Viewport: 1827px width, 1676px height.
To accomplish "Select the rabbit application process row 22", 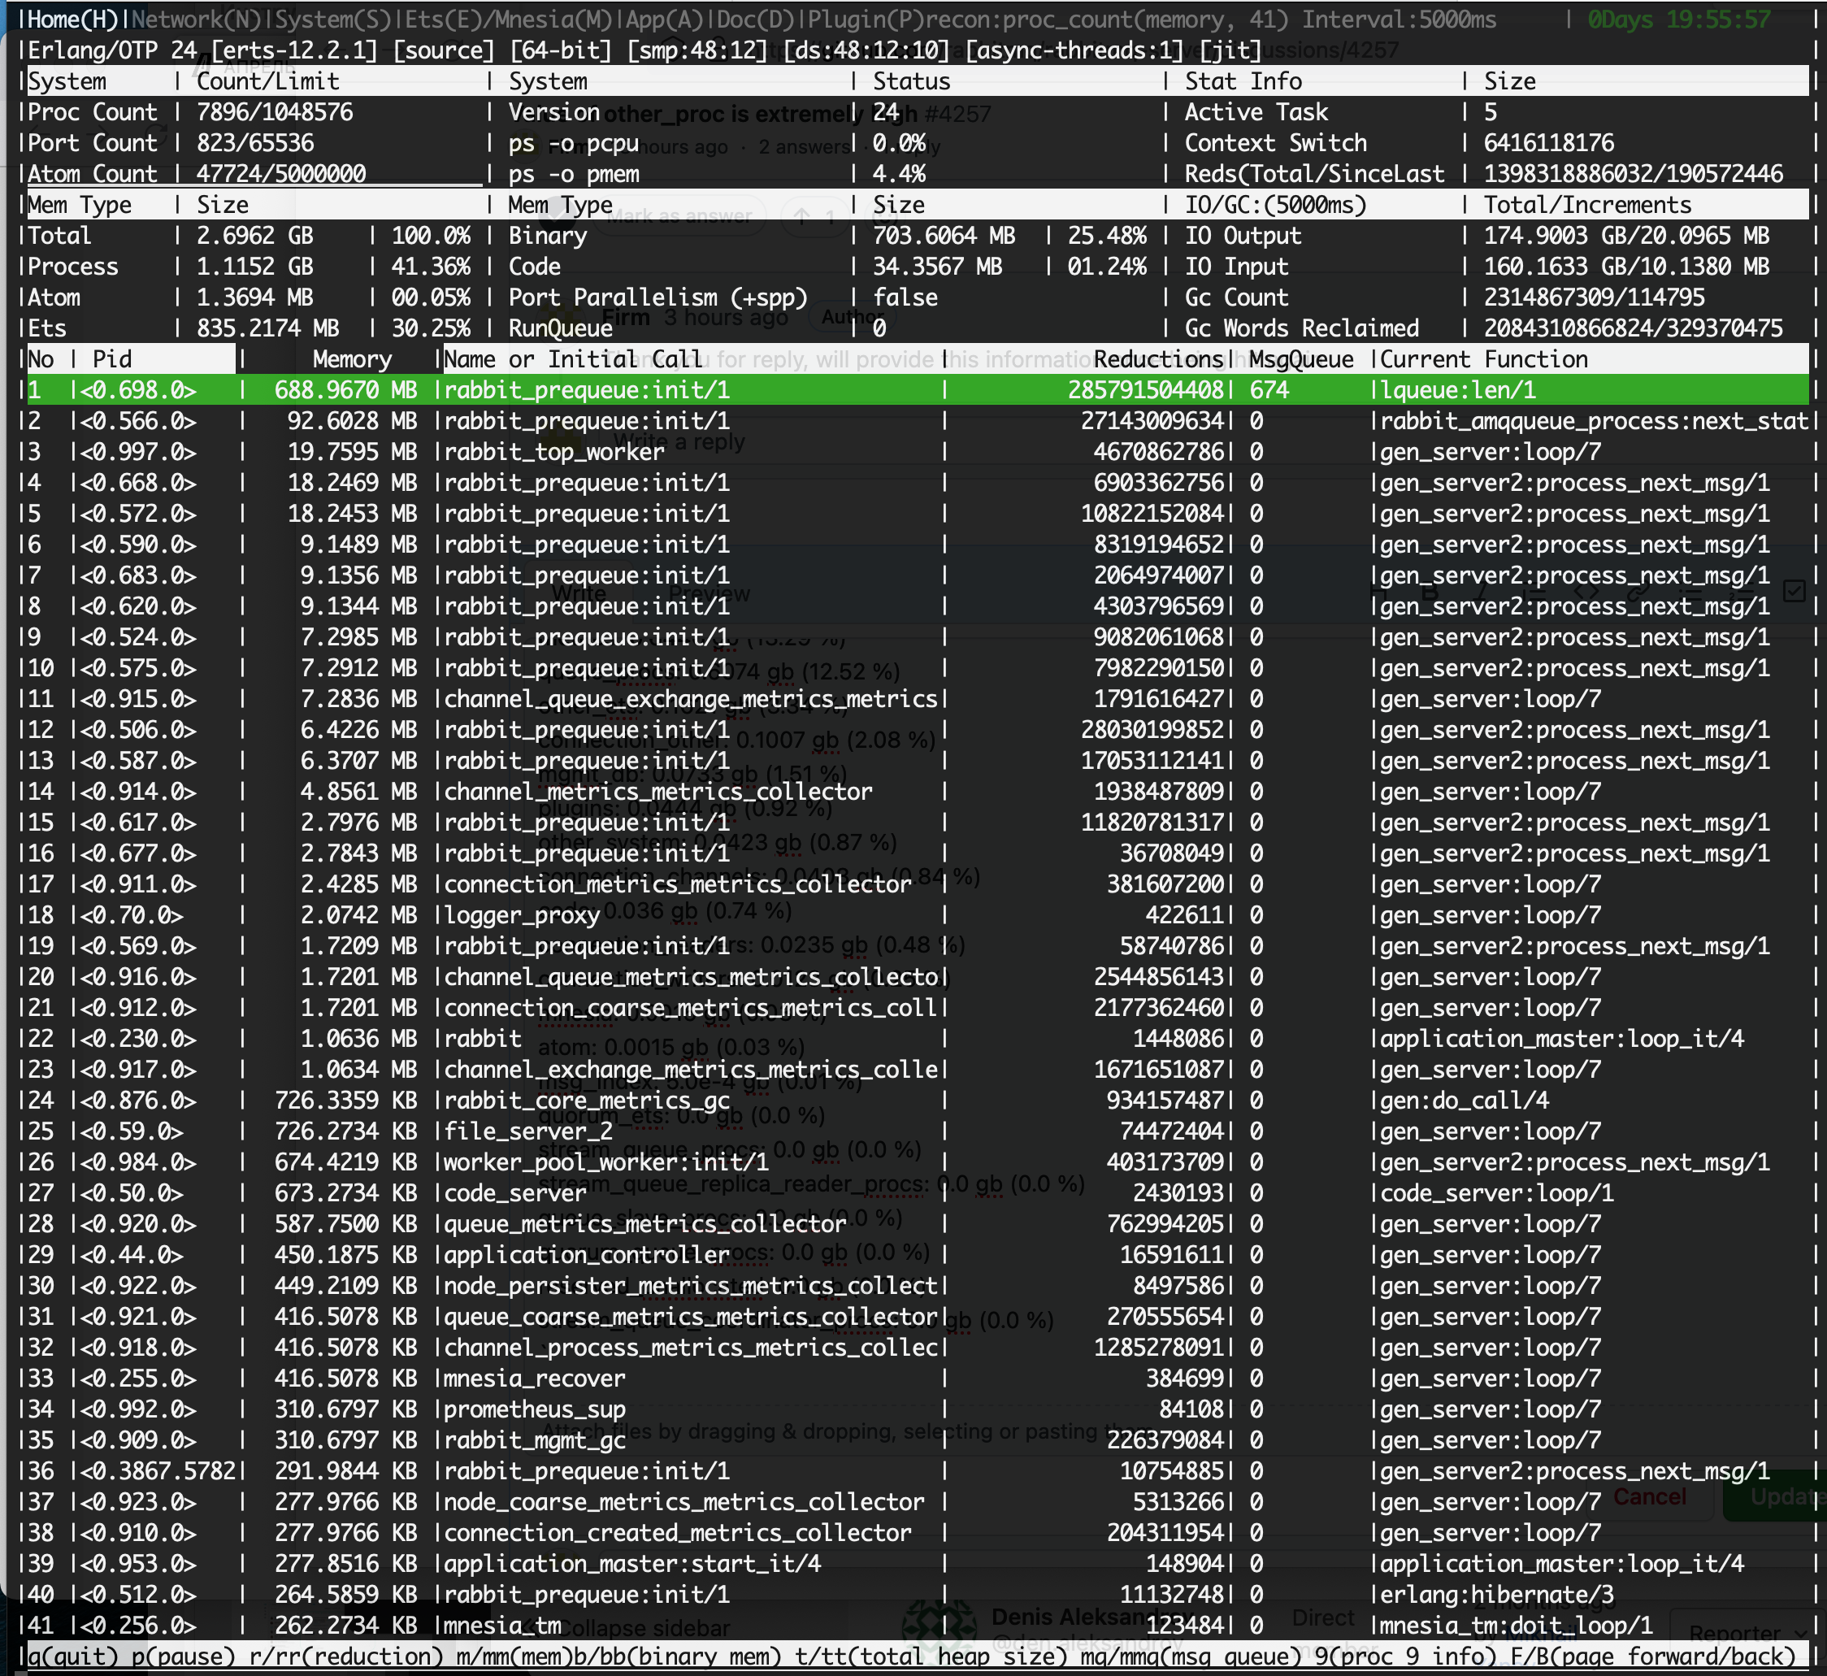I will tap(916, 1039).
